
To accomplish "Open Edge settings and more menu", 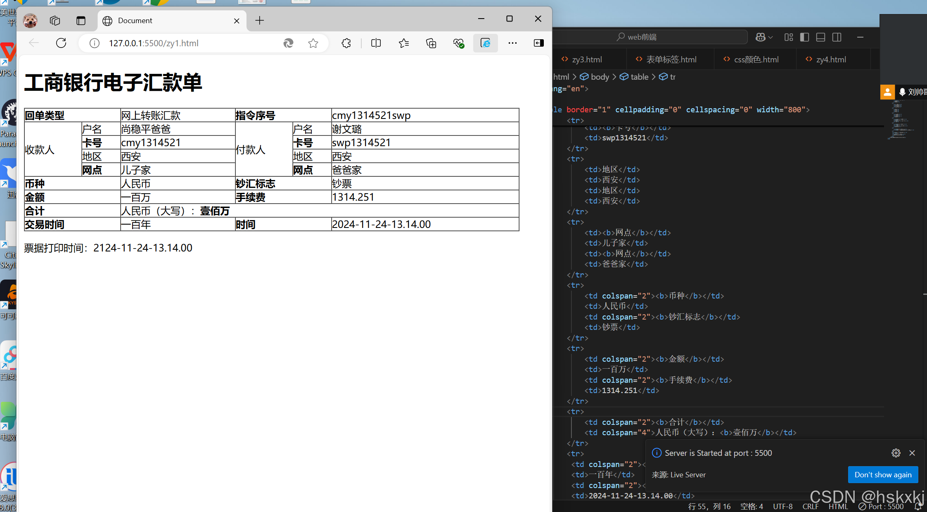I will pyautogui.click(x=512, y=43).
